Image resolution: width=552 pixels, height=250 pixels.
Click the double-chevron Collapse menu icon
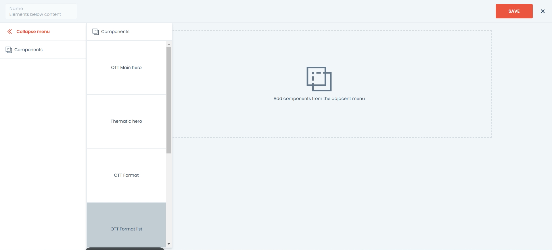point(9,32)
